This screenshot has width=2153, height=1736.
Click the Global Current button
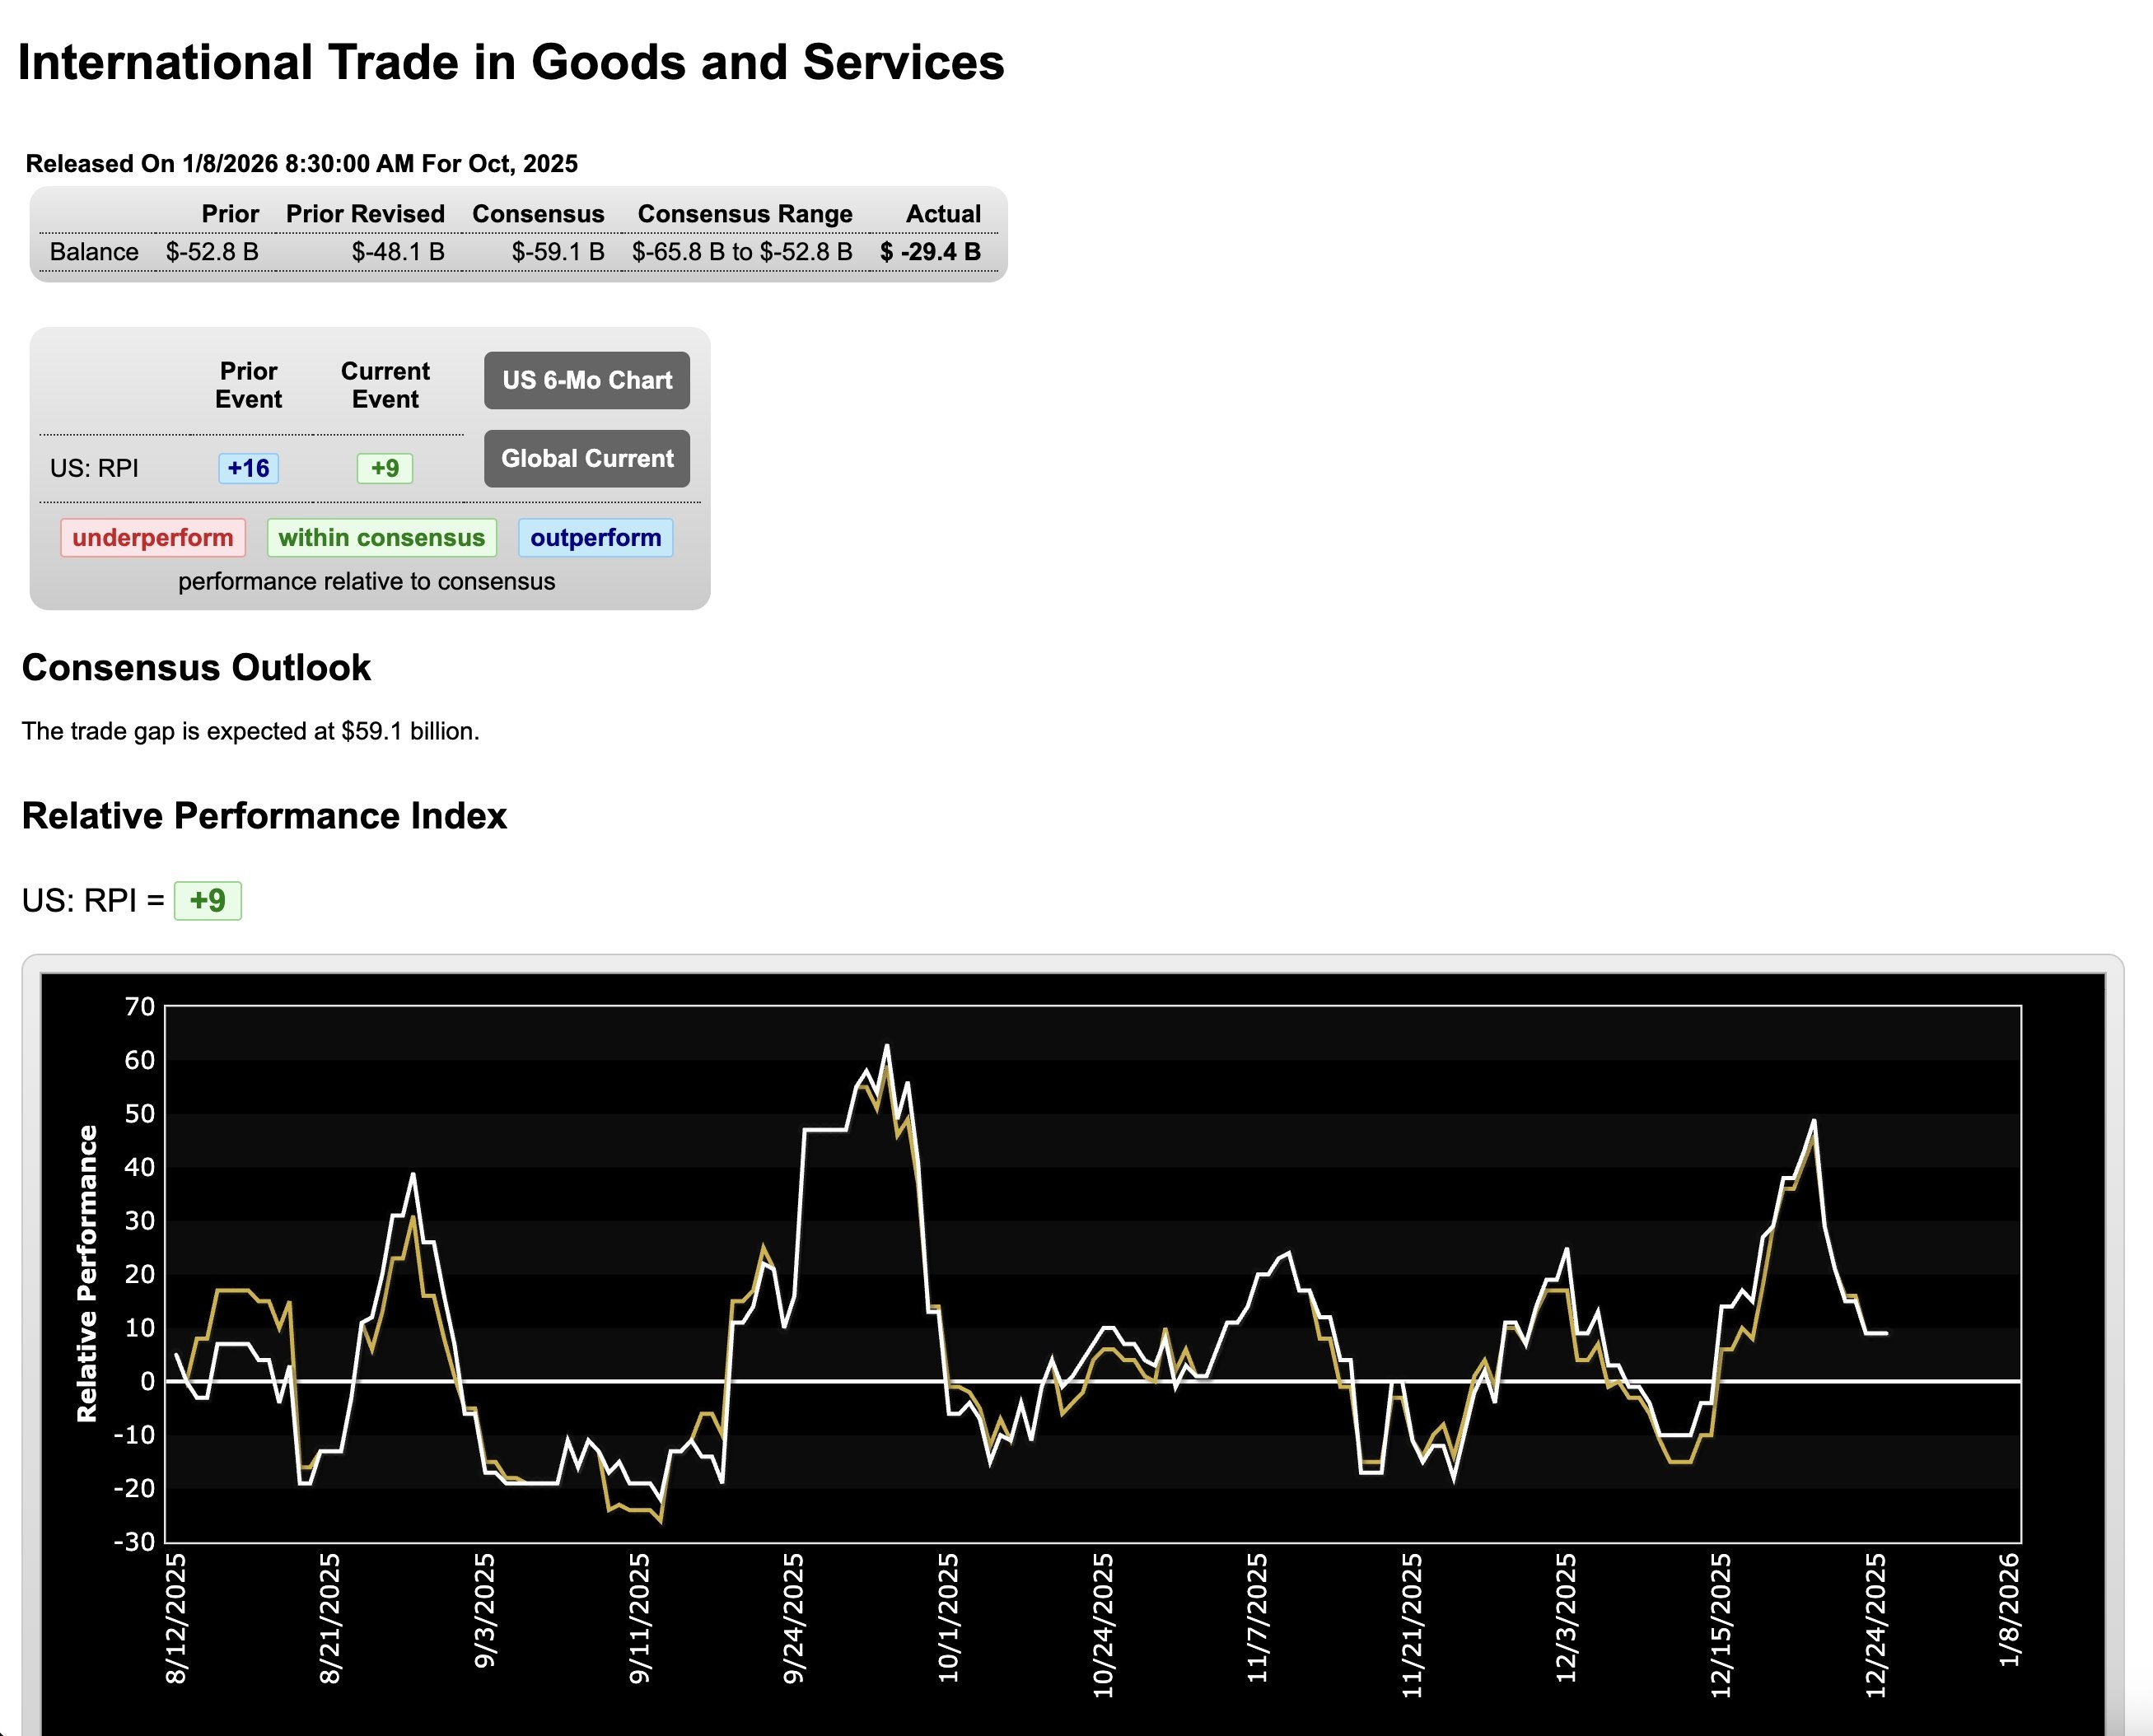[x=587, y=458]
